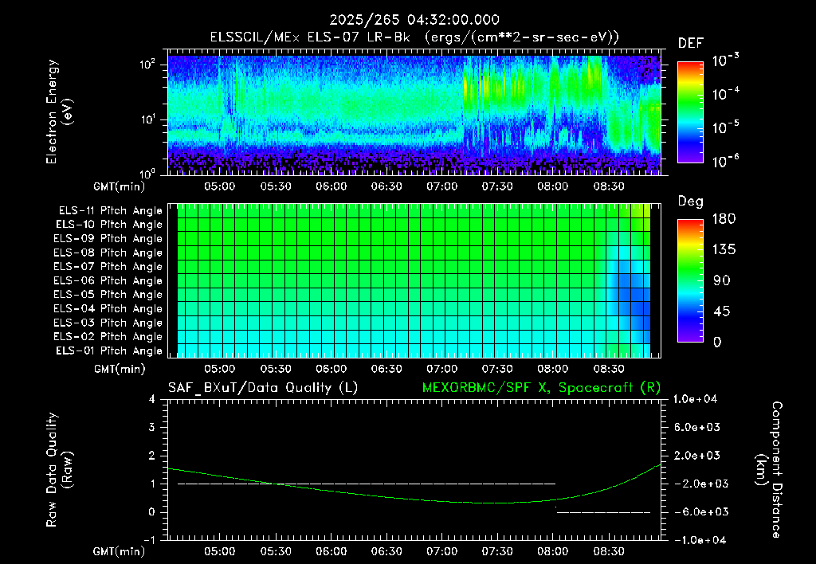Click the timestamp title 2025/265 04:32:00.000

(x=414, y=20)
